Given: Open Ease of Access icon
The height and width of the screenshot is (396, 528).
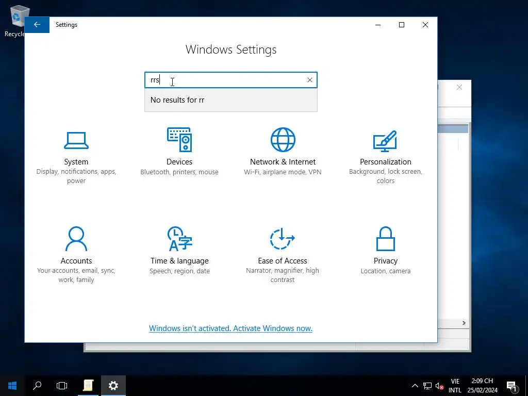Looking at the screenshot, I should (283, 239).
